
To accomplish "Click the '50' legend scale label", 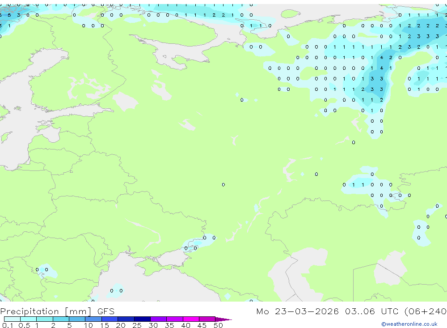I will pyautogui.click(x=218, y=325).
